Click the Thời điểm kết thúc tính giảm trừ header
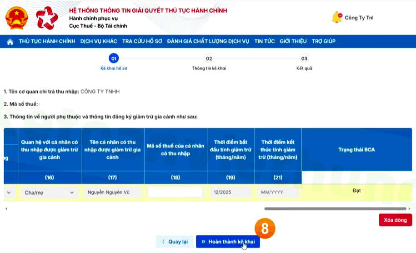The height and width of the screenshot is (253, 416). point(278,150)
